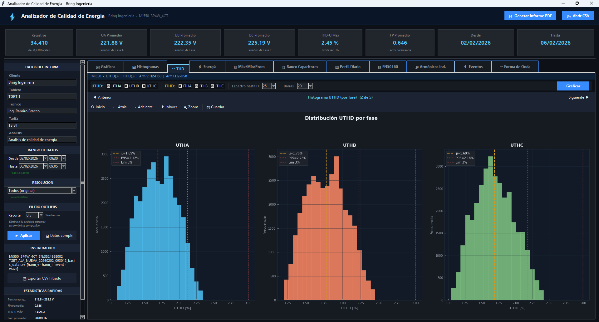Reset chart view with Inicio
This screenshot has height=322, width=599.
(98, 107)
